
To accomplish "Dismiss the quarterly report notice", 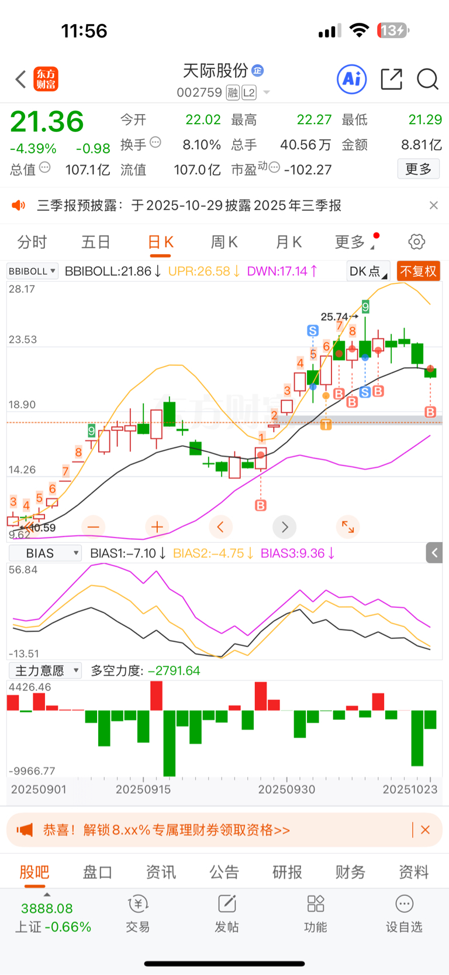I will (x=433, y=206).
